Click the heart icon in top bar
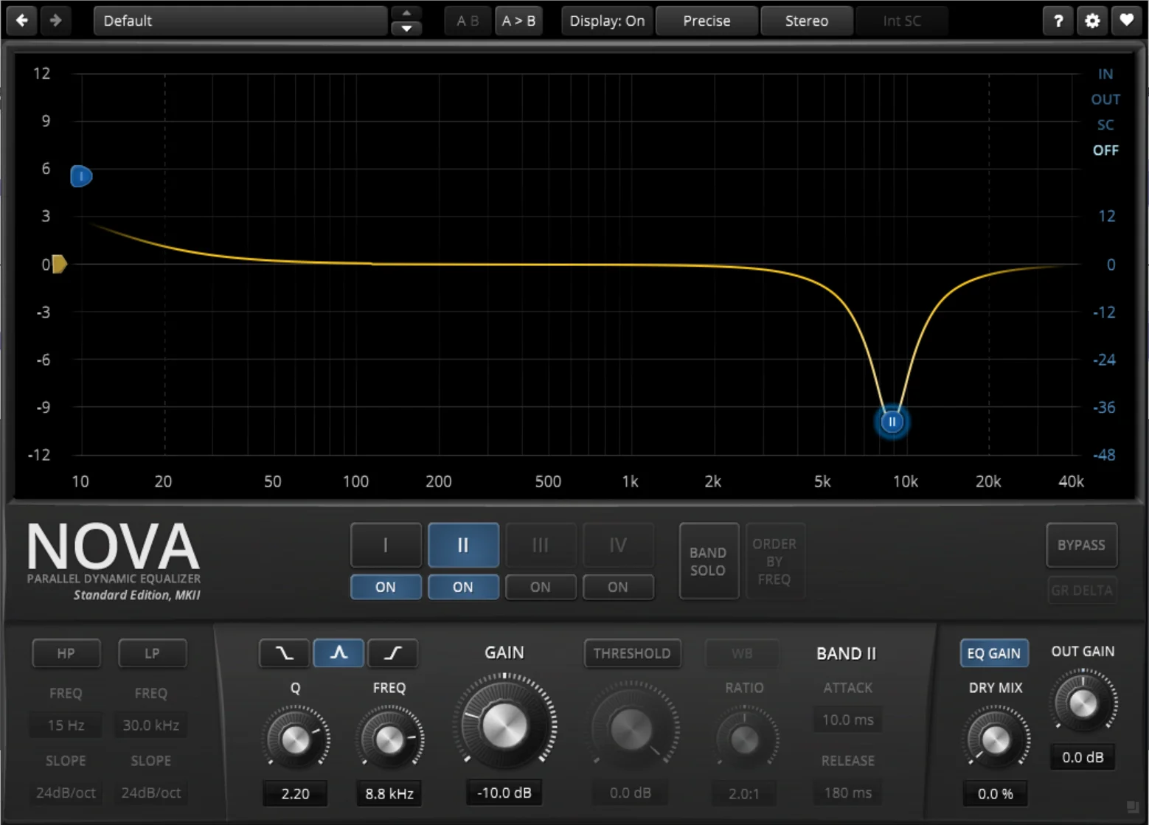Image resolution: width=1149 pixels, height=825 pixels. click(x=1126, y=21)
